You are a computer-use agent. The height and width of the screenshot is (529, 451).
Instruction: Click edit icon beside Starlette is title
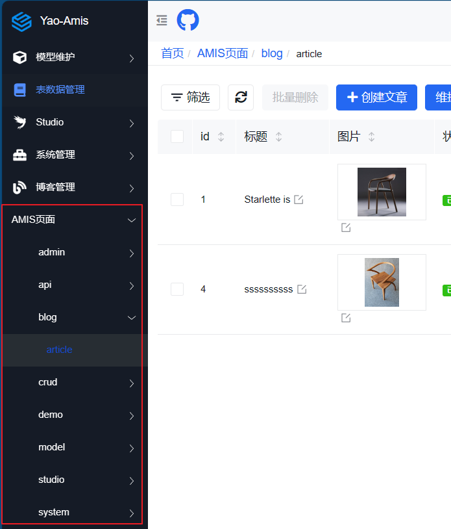click(x=299, y=200)
